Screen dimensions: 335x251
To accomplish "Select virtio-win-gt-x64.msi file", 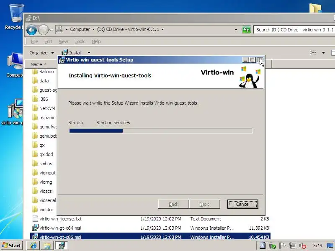I will coord(151,228).
